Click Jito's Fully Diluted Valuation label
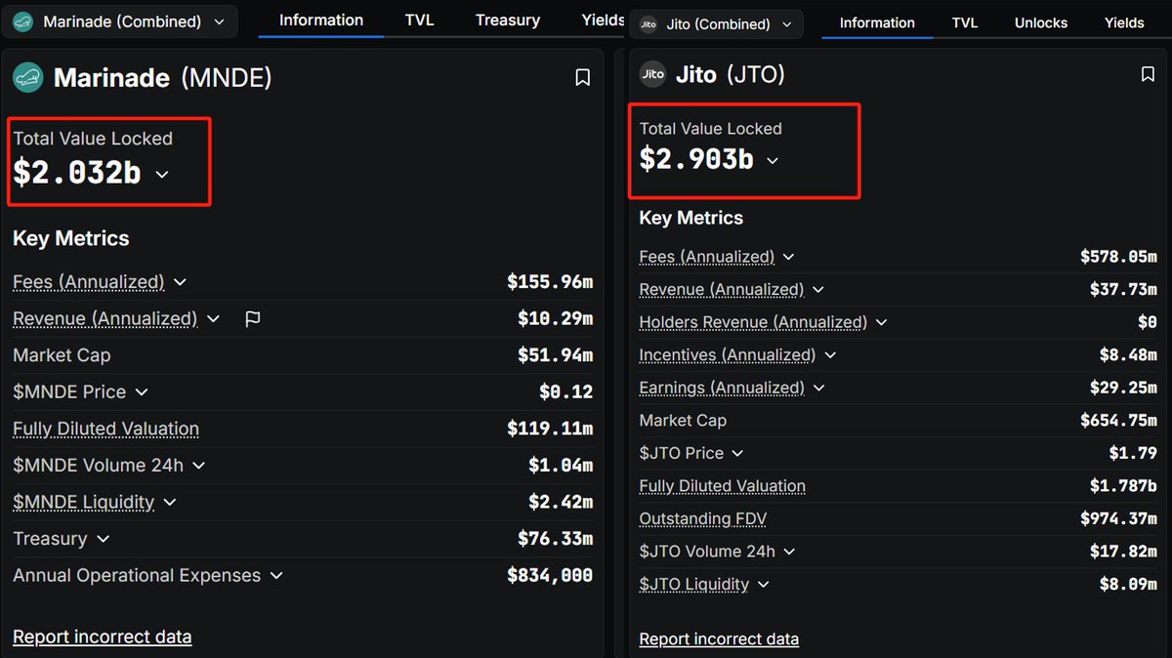This screenshot has height=658, width=1172. 723,486
